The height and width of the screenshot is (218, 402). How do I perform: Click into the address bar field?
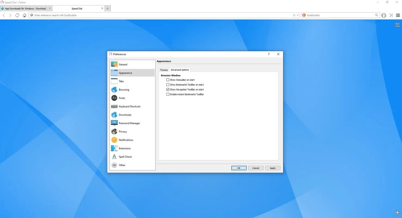pyautogui.click(x=161, y=15)
